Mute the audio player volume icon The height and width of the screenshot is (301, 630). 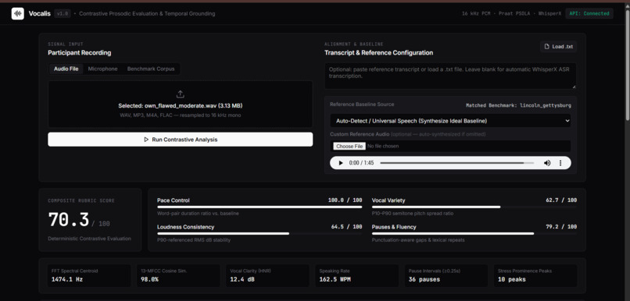(547, 163)
